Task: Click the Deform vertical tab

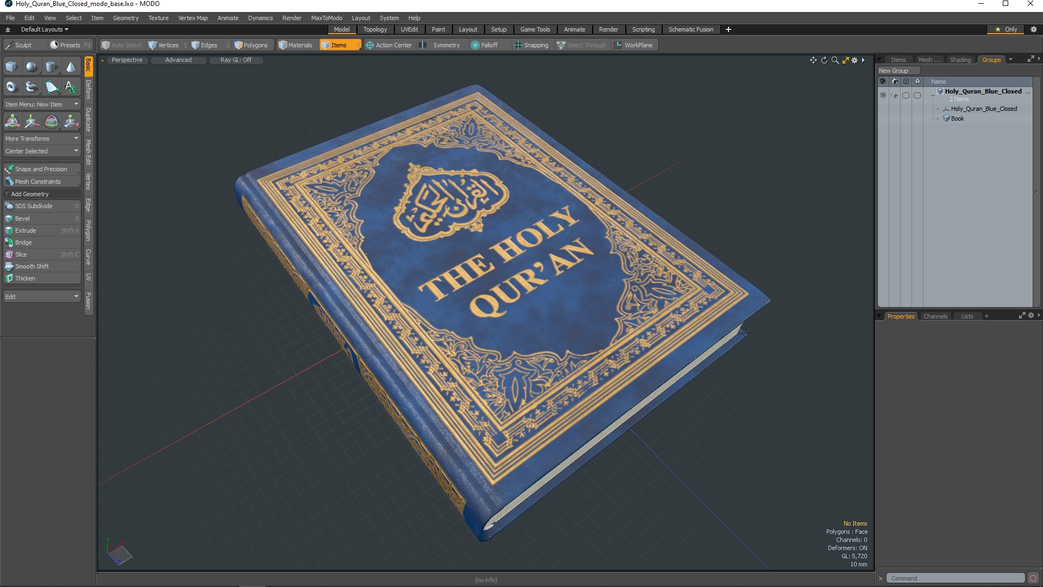Action: [x=89, y=89]
